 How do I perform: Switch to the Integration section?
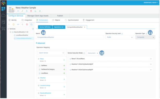27,20
